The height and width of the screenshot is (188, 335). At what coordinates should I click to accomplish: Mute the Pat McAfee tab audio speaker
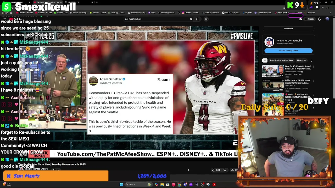click(58, 2)
